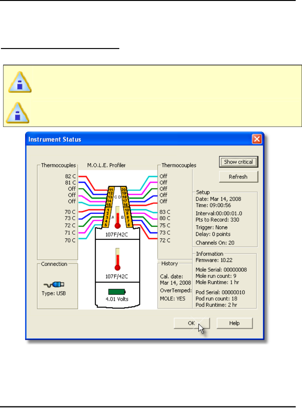Click the USB connection plug icon
Screen dimensions: 302x408
54,285
